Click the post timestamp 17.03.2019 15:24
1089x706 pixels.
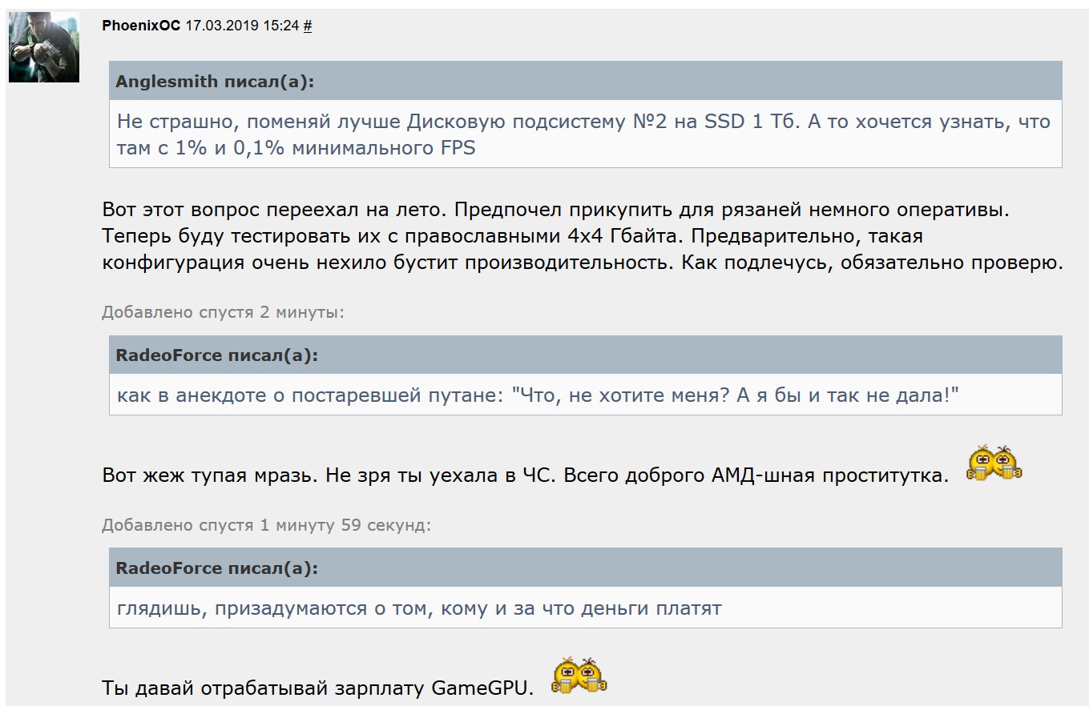[242, 26]
